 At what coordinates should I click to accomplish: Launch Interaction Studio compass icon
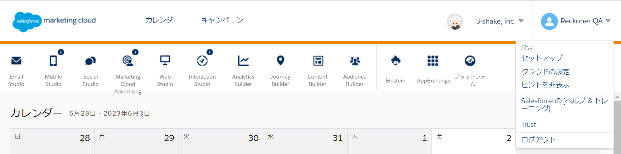coord(202,61)
